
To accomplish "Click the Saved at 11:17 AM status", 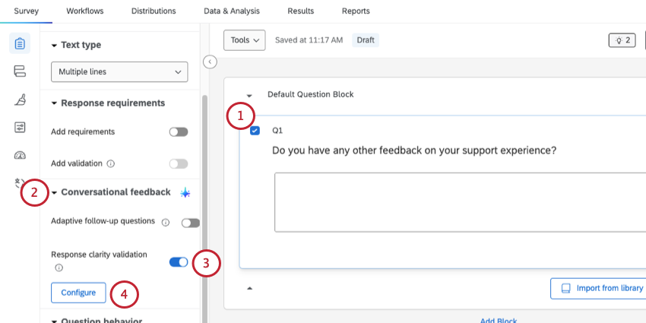I will point(309,40).
